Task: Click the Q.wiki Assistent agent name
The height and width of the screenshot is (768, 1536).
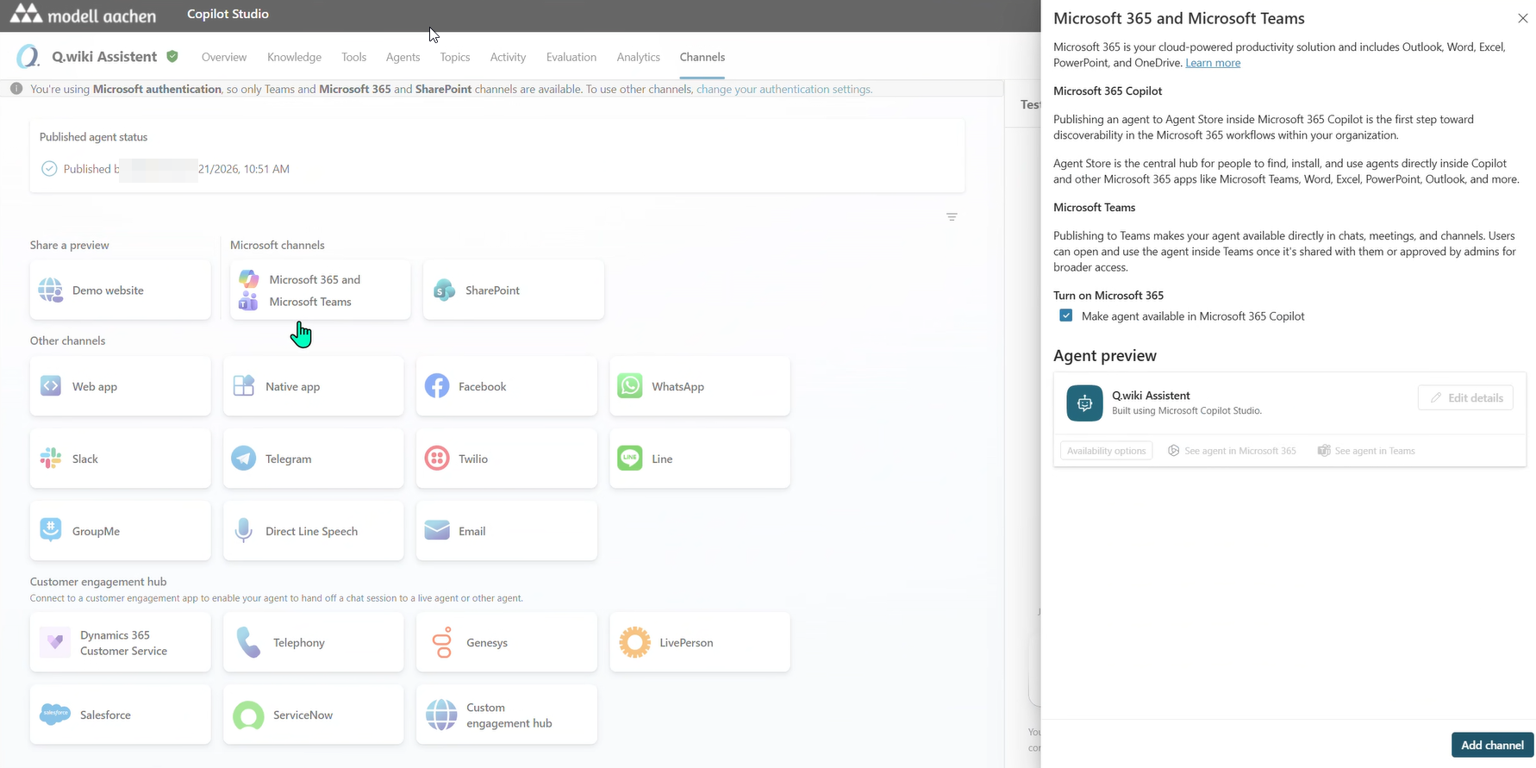Action: click(x=104, y=56)
